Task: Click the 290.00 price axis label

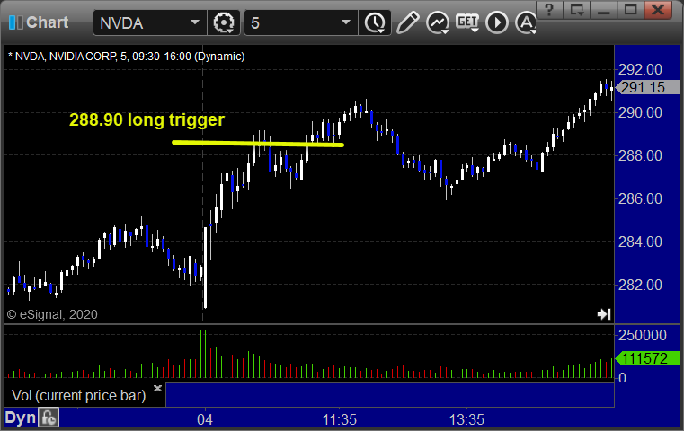Action: tap(640, 112)
